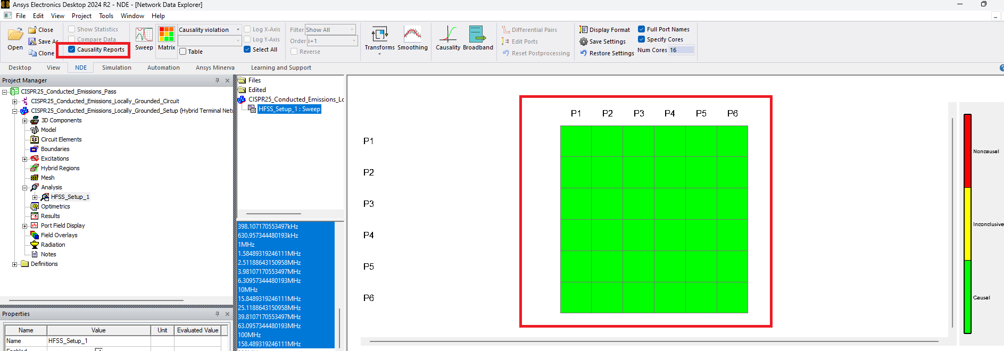Select the Mesh node in project tree
Screen dimensions: 1004x351
(x=47, y=178)
